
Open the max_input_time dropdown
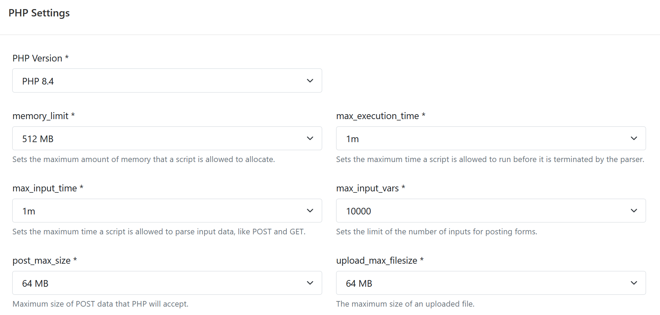click(167, 211)
